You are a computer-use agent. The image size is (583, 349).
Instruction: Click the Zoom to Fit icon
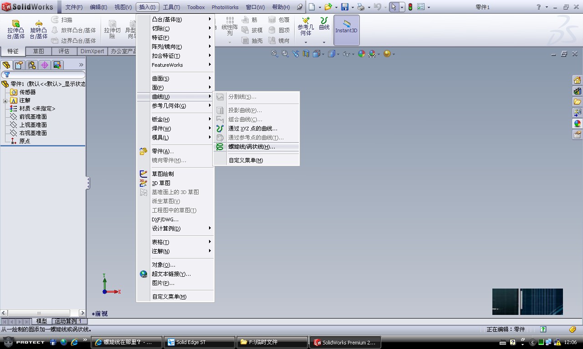pyautogui.click(x=275, y=54)
